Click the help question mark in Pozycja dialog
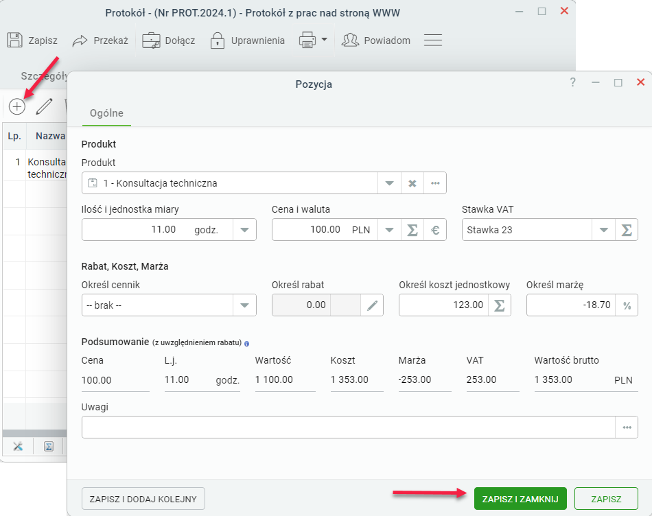 coord(572,82)
